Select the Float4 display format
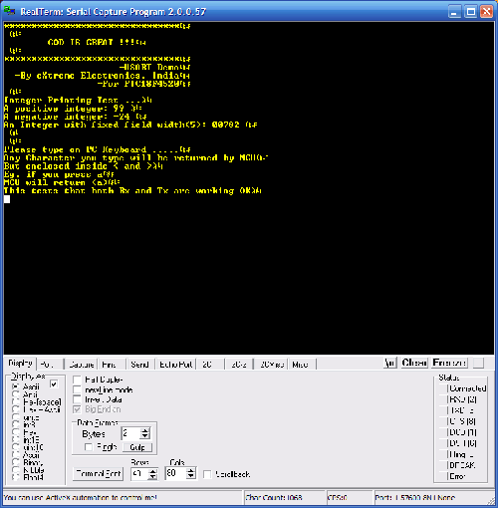 (16, 477)
